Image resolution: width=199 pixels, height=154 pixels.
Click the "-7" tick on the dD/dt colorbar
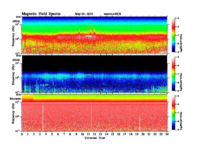pyautogui.click(x=178, y=74)
